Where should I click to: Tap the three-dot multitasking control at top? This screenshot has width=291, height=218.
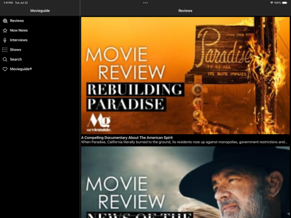pyautogui.click(x=145, y=3)
